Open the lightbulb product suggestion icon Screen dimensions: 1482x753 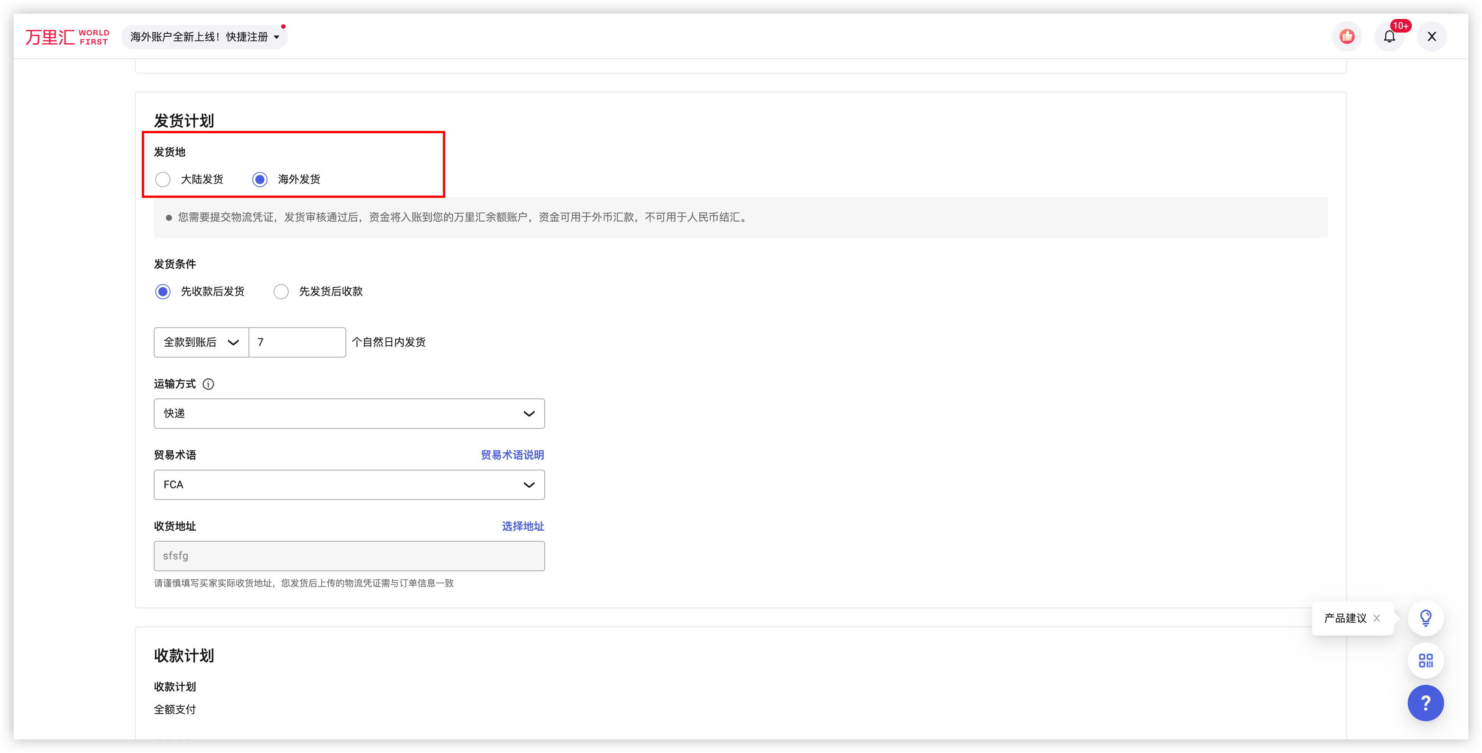click(x=1425, y=618)
